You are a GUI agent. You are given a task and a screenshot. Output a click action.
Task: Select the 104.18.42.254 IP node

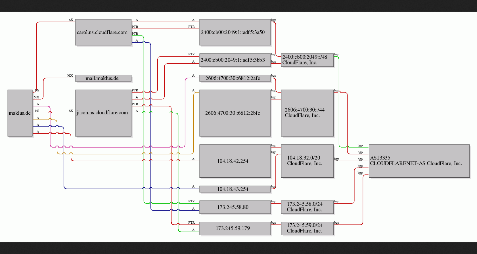click(x=235, y=161)
